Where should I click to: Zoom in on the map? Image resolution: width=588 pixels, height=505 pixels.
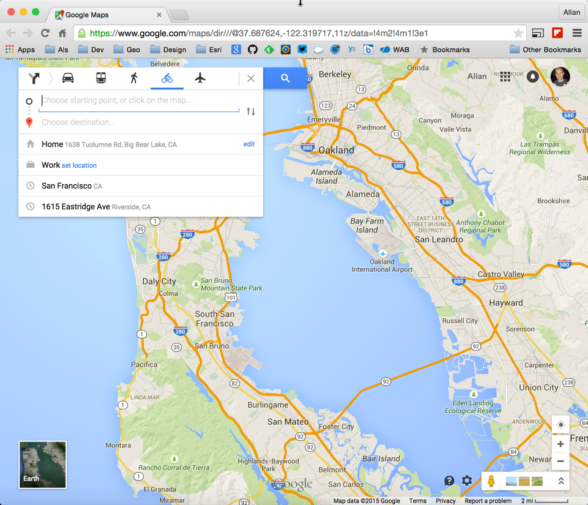pos(560,444)
